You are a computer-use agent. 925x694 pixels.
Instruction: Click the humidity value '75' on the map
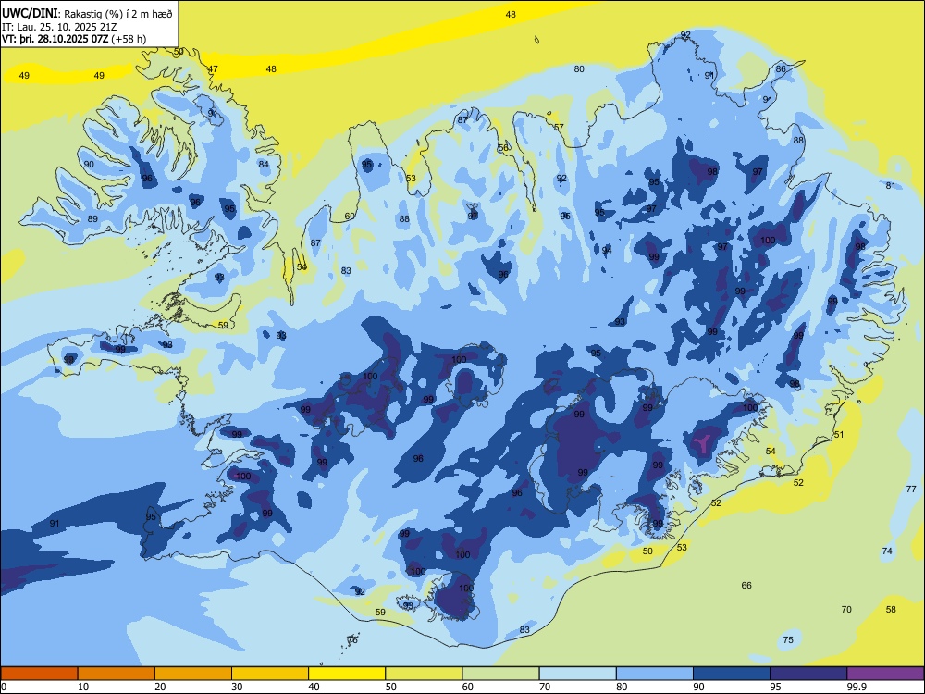(x=787, y=640)
